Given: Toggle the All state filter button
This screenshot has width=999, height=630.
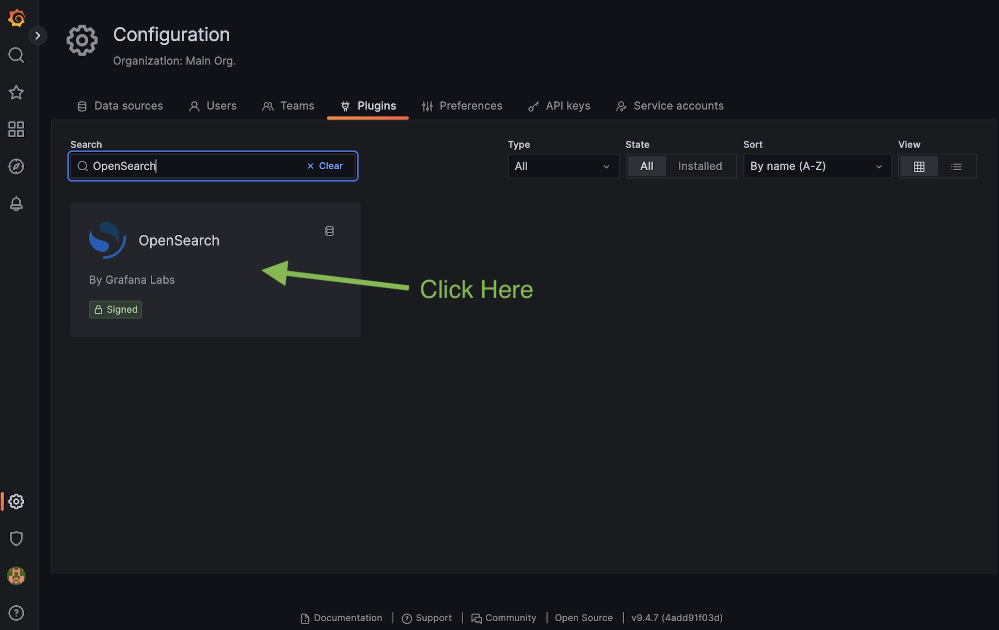Looking at the screenshot, I should pos(647,166).
